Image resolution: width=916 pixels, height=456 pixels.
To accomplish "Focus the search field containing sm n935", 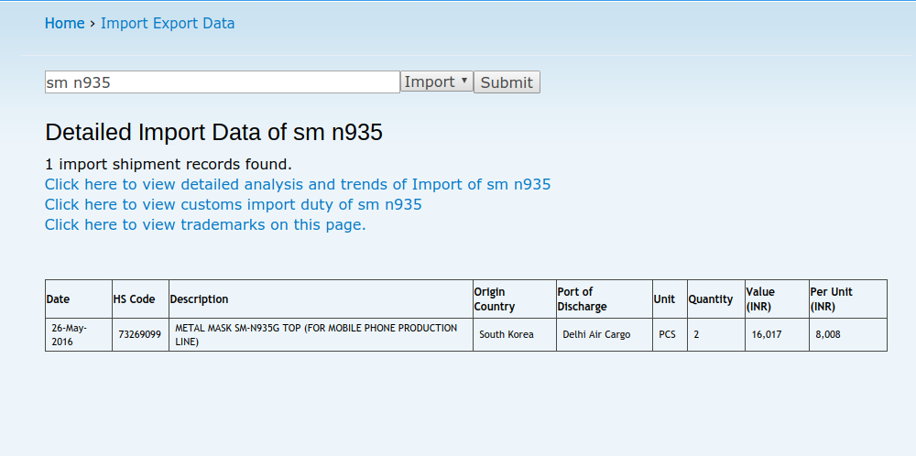I will (x=222, y=82).
